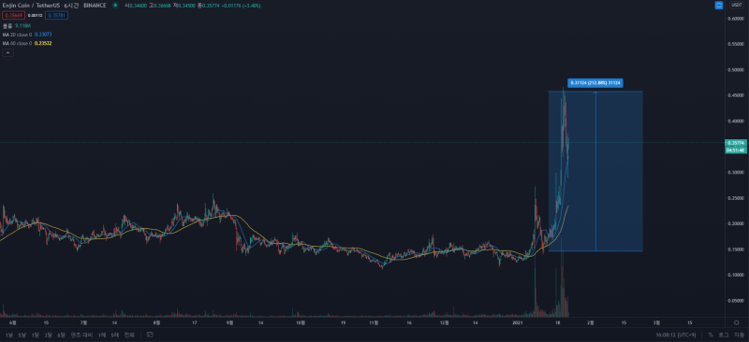Select the 6달 time range
The width and height of the screenshot is (749, 342).
[61, 335]
